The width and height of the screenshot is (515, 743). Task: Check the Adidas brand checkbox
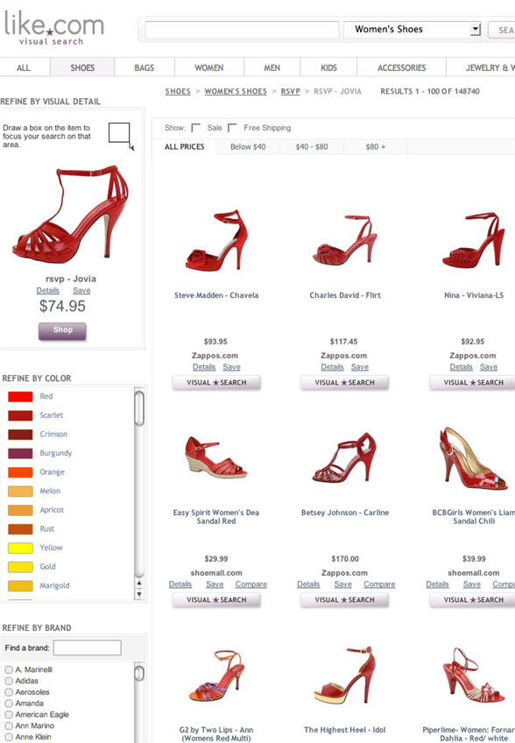(9, 681)
